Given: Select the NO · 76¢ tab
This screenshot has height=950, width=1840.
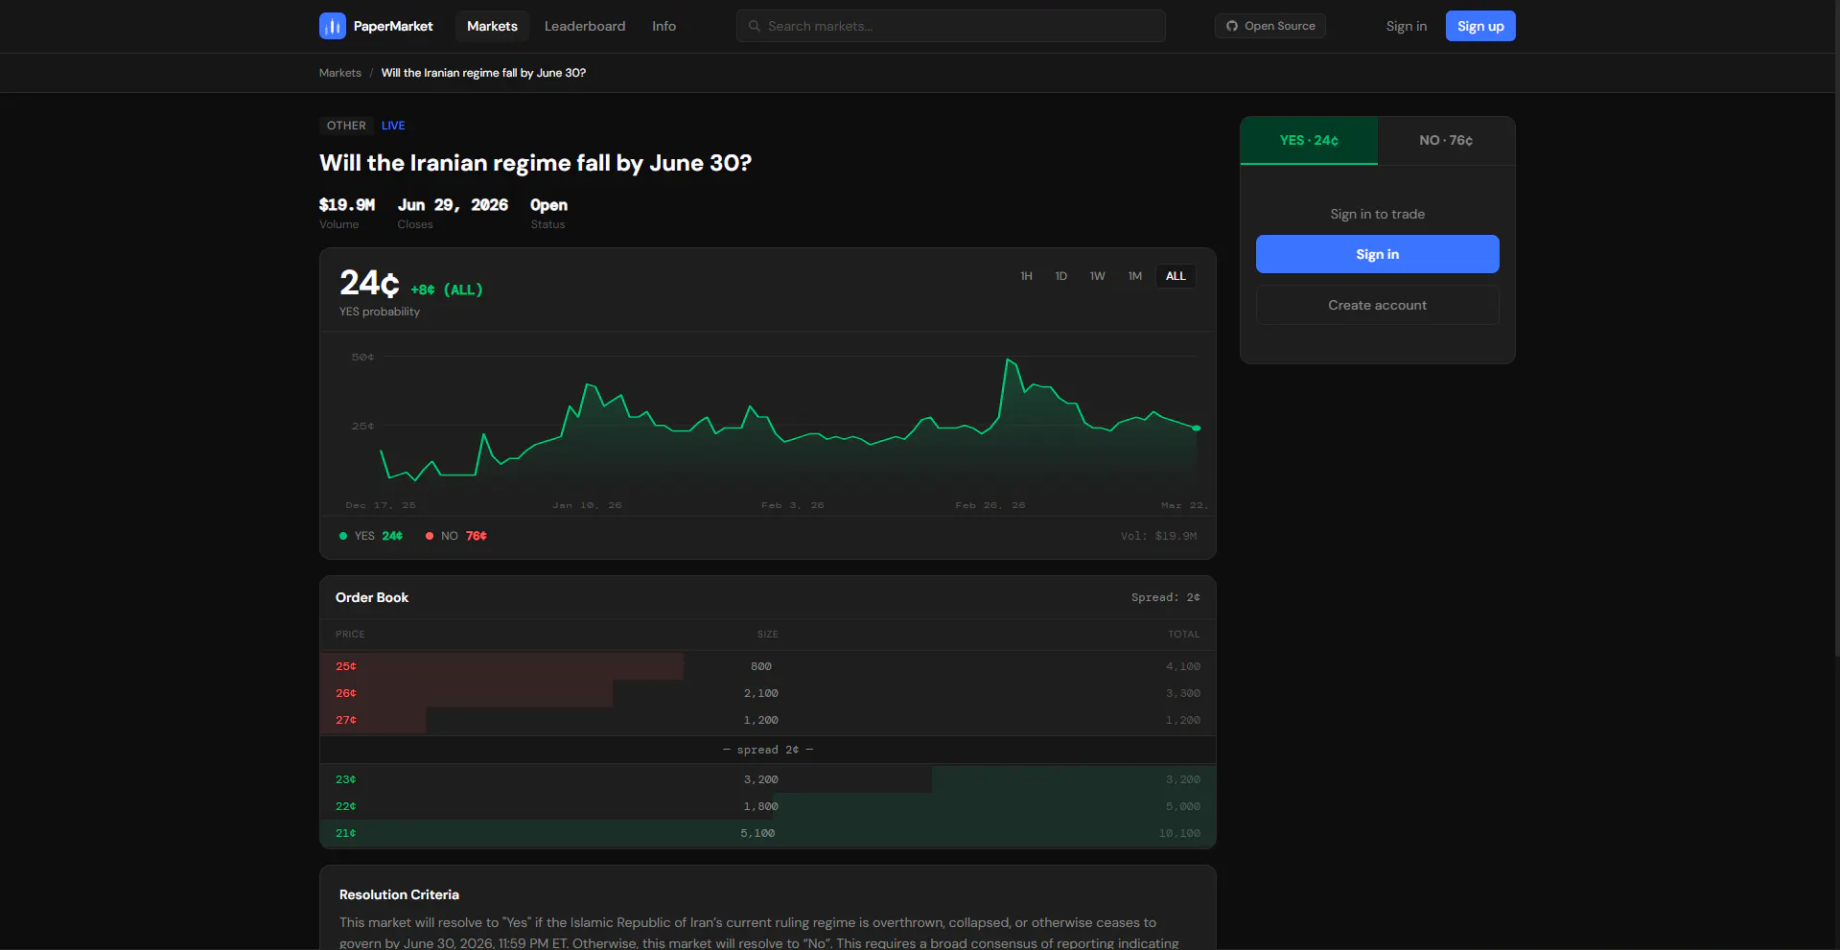Looking at the screenshot, I should point(1446,141).
